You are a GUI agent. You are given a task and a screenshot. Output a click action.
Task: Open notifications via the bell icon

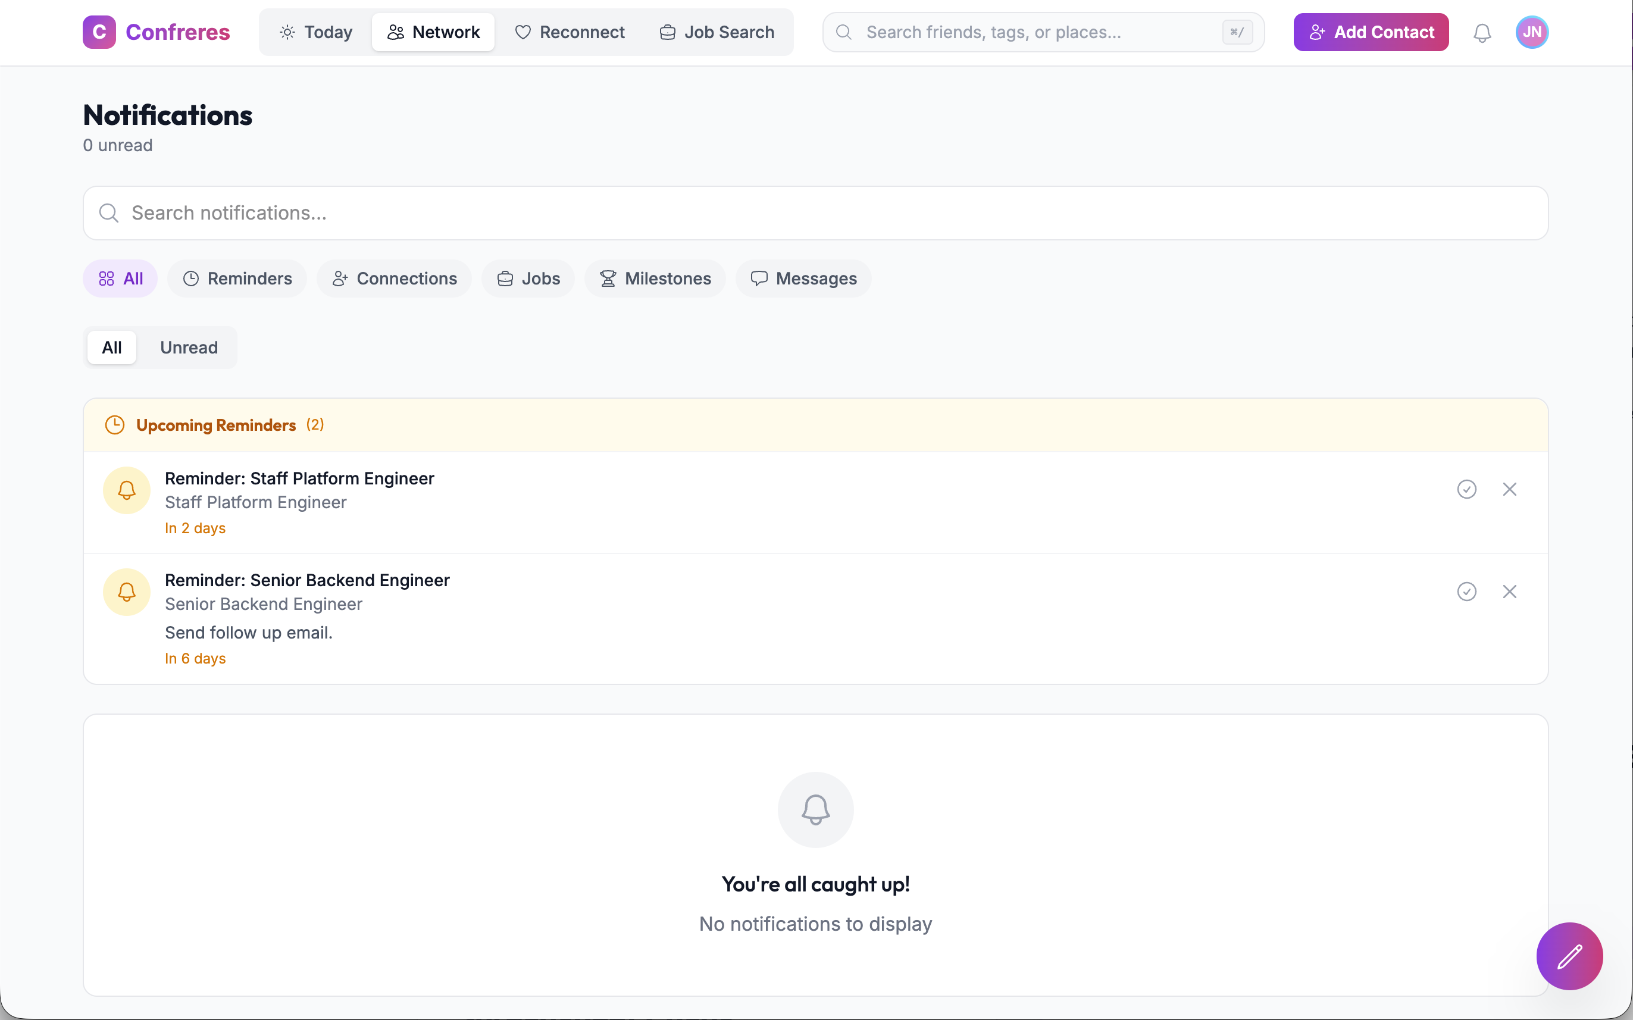tap(1481, 32)
